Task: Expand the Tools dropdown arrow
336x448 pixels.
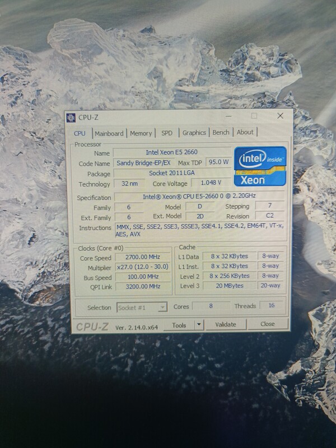Action: (x=199, y=325)
